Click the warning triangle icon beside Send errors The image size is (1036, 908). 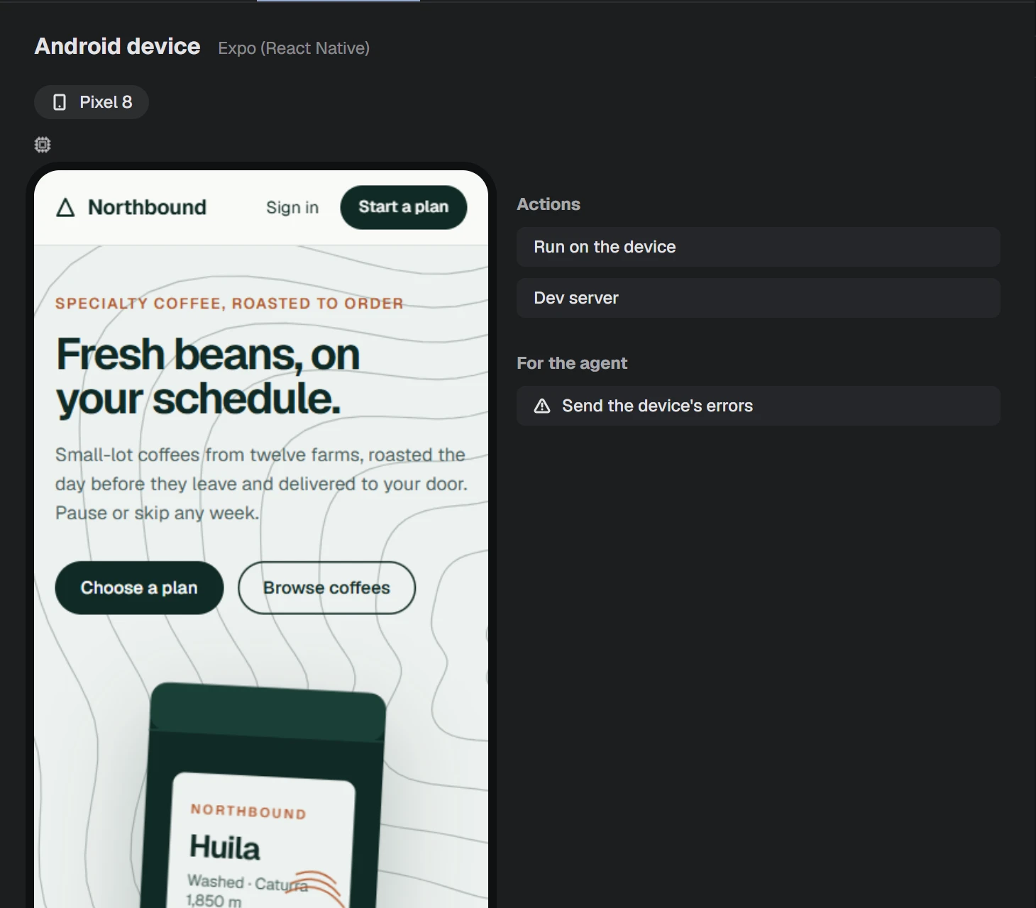[542, 406]
